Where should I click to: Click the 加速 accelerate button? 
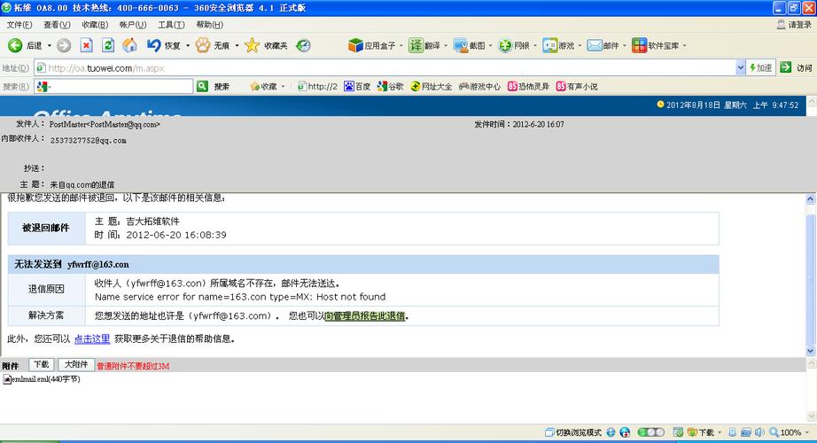pos(760,67)
